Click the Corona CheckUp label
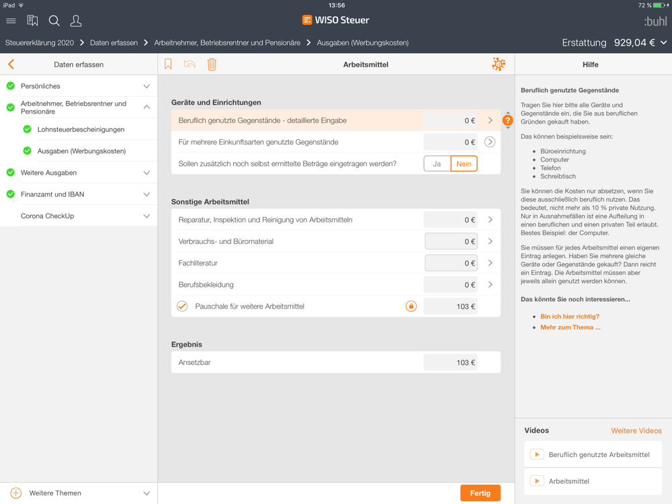 [47, 216]
